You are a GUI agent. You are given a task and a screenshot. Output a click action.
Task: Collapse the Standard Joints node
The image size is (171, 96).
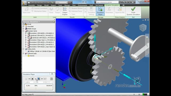point(23,31)
